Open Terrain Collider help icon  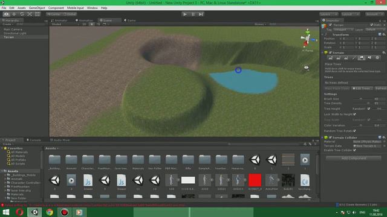[x=380, y=137]
